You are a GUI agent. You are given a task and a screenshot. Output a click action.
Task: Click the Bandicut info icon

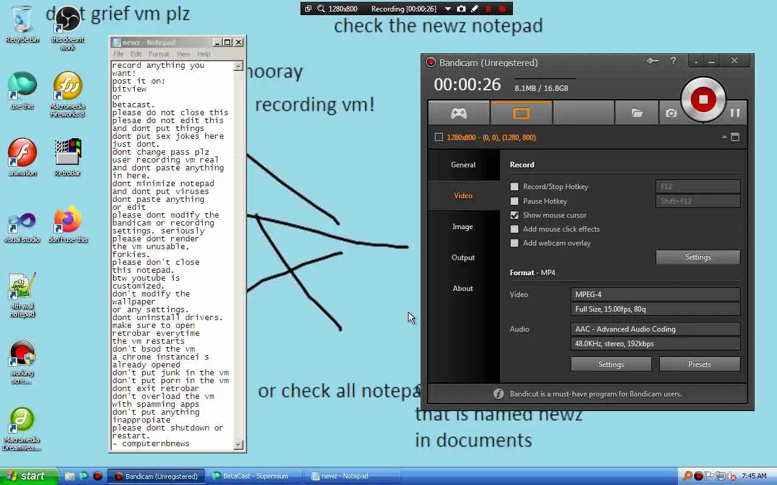(498, 393)
